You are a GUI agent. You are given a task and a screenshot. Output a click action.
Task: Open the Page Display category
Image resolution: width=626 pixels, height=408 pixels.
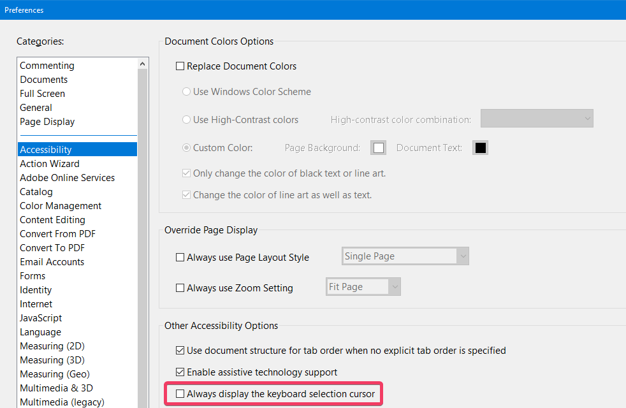pos(47,122)
